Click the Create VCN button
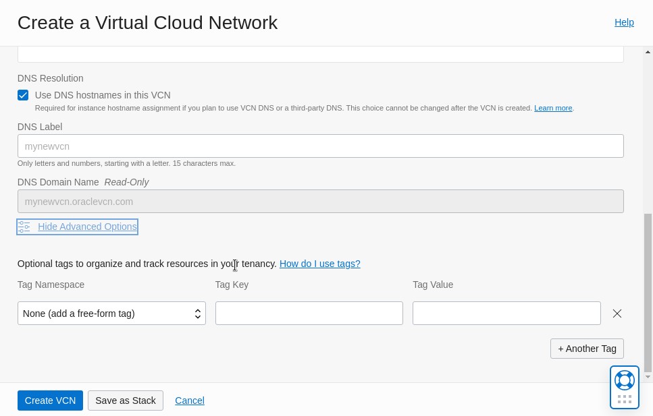The width and height of the screenshot is (653, 416). click(x=50, y=400)
